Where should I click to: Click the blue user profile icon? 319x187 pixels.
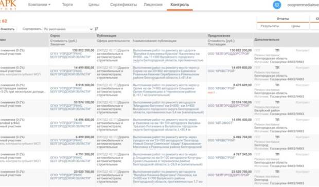tap(277, 5)
